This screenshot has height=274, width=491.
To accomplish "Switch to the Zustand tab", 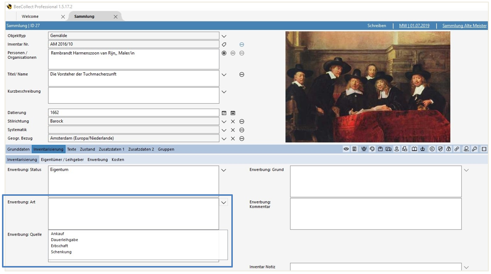I will 87,149.
